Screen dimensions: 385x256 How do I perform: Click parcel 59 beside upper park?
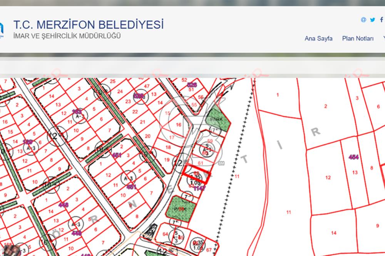(210, 141)
